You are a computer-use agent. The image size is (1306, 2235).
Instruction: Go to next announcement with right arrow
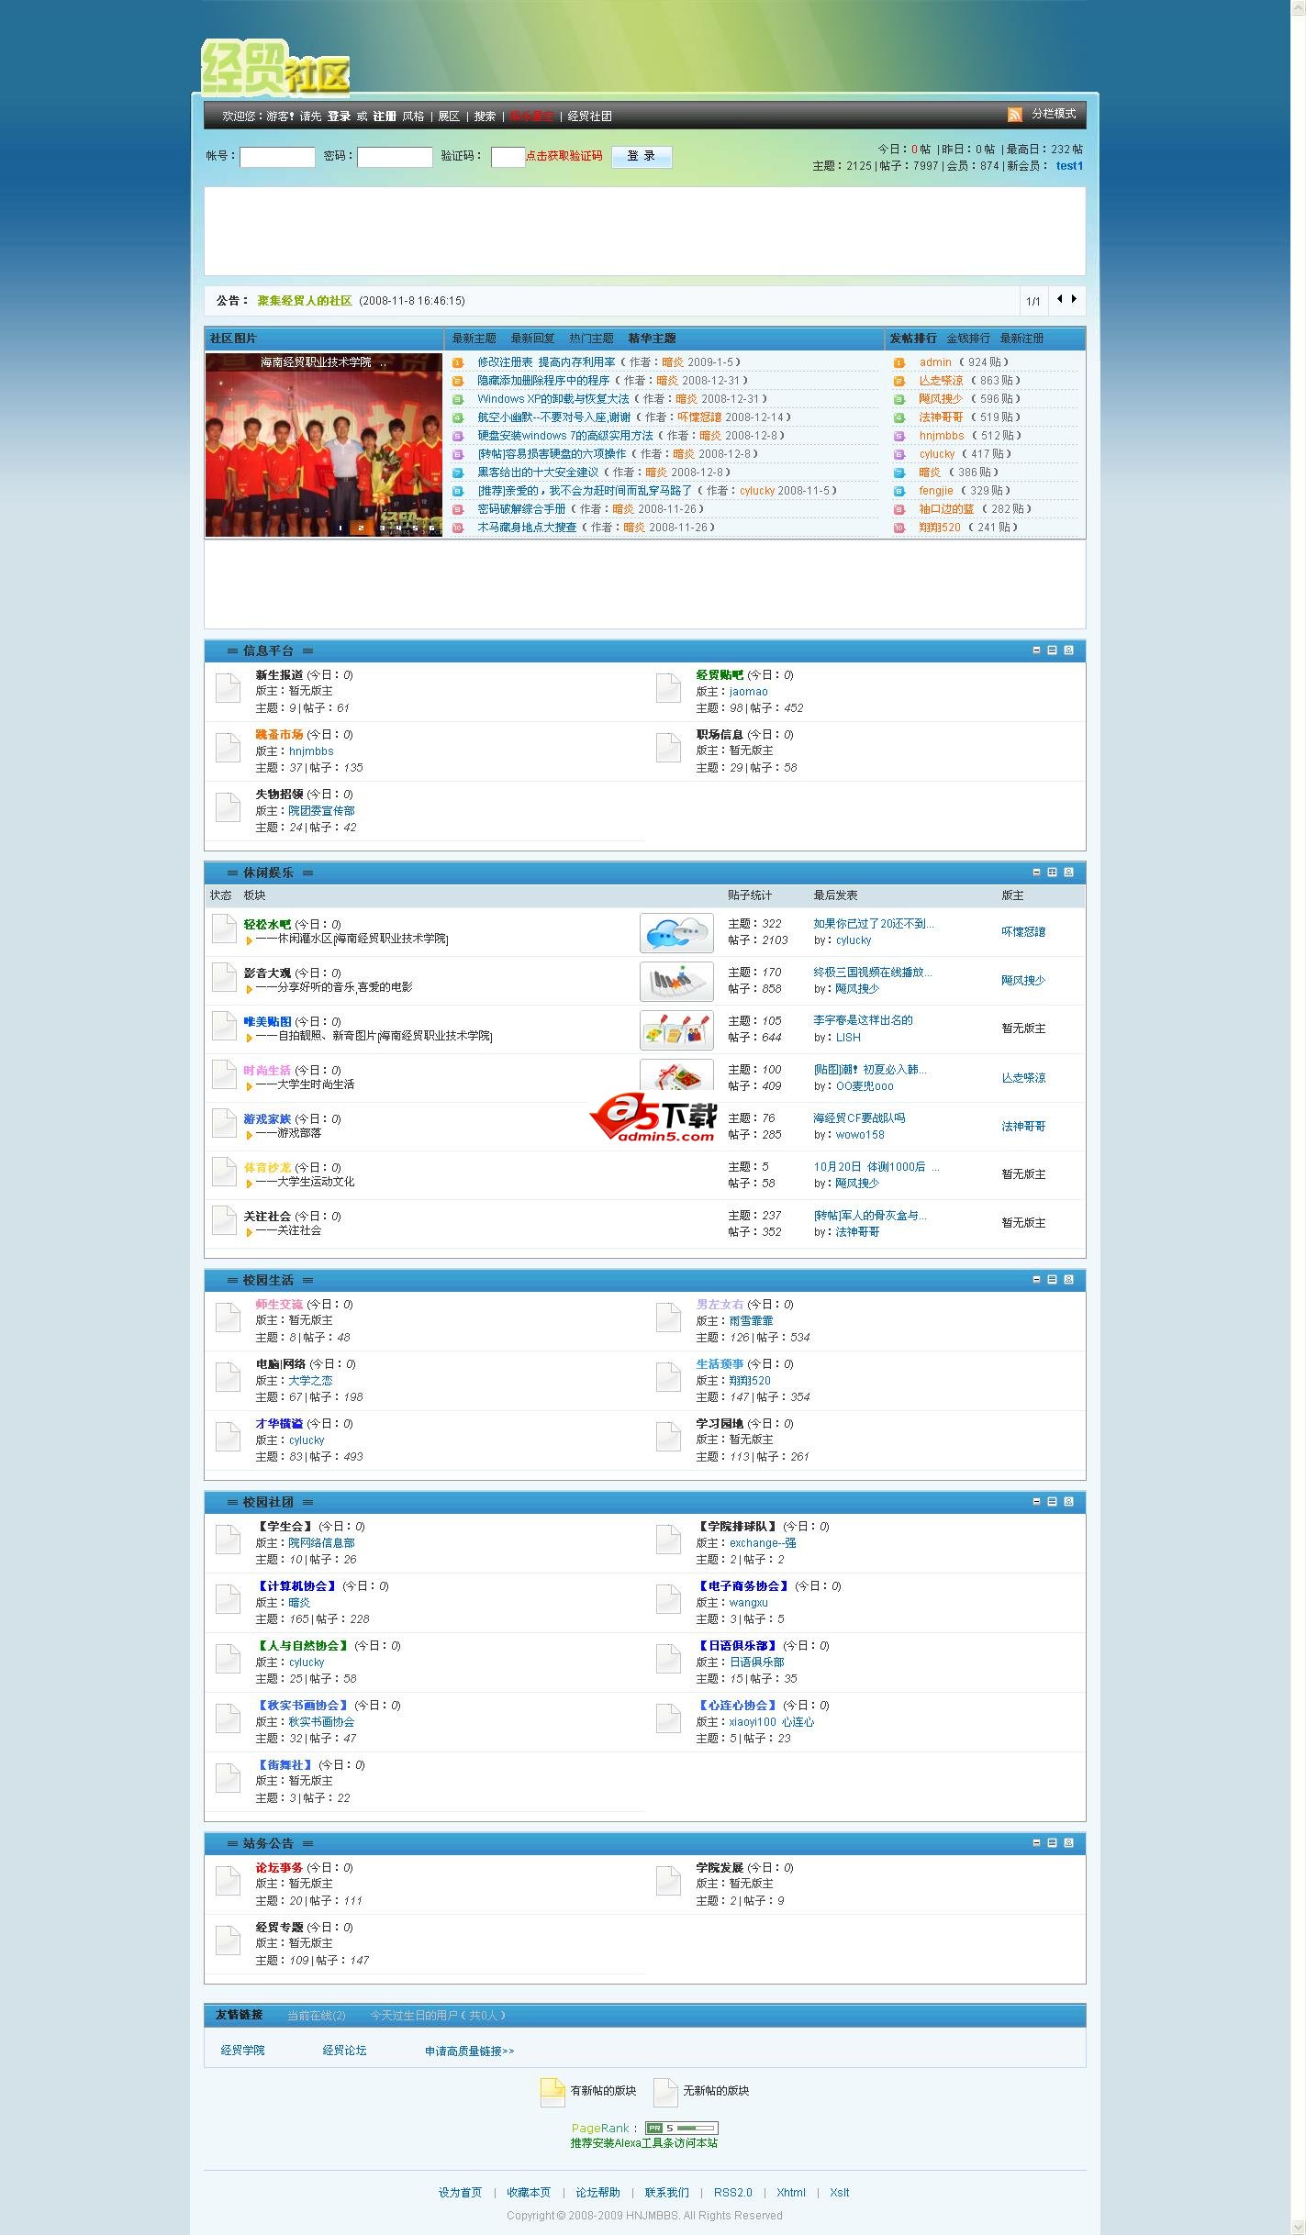click(x=1074, y=299)
